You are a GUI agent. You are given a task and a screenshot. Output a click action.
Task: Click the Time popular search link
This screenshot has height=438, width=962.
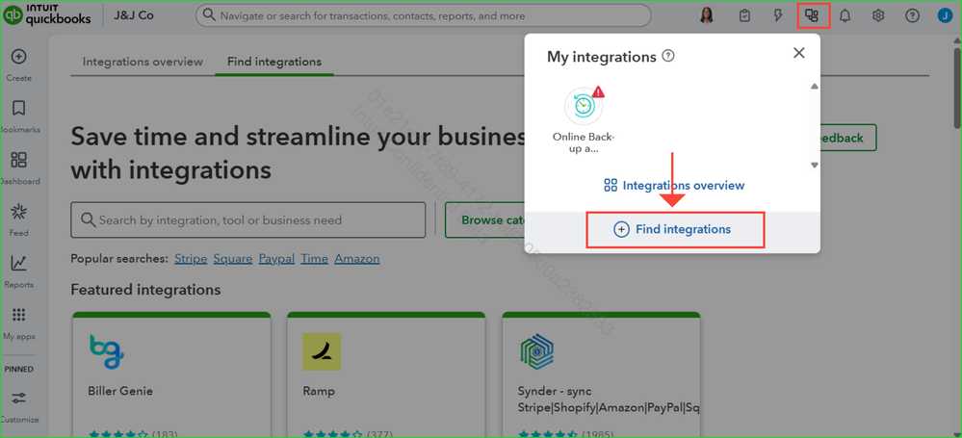click(314, 259)
